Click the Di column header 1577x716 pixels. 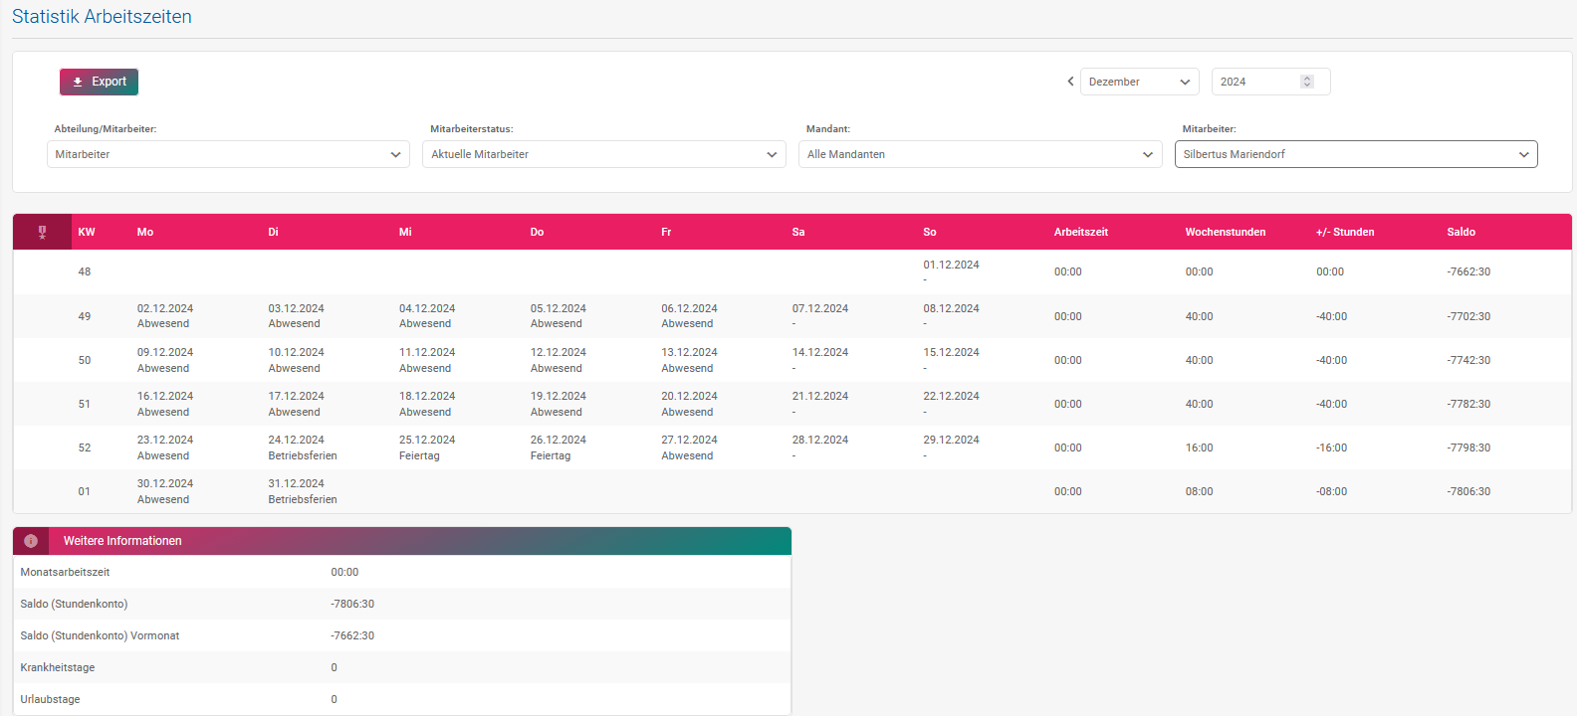point(273,232)
